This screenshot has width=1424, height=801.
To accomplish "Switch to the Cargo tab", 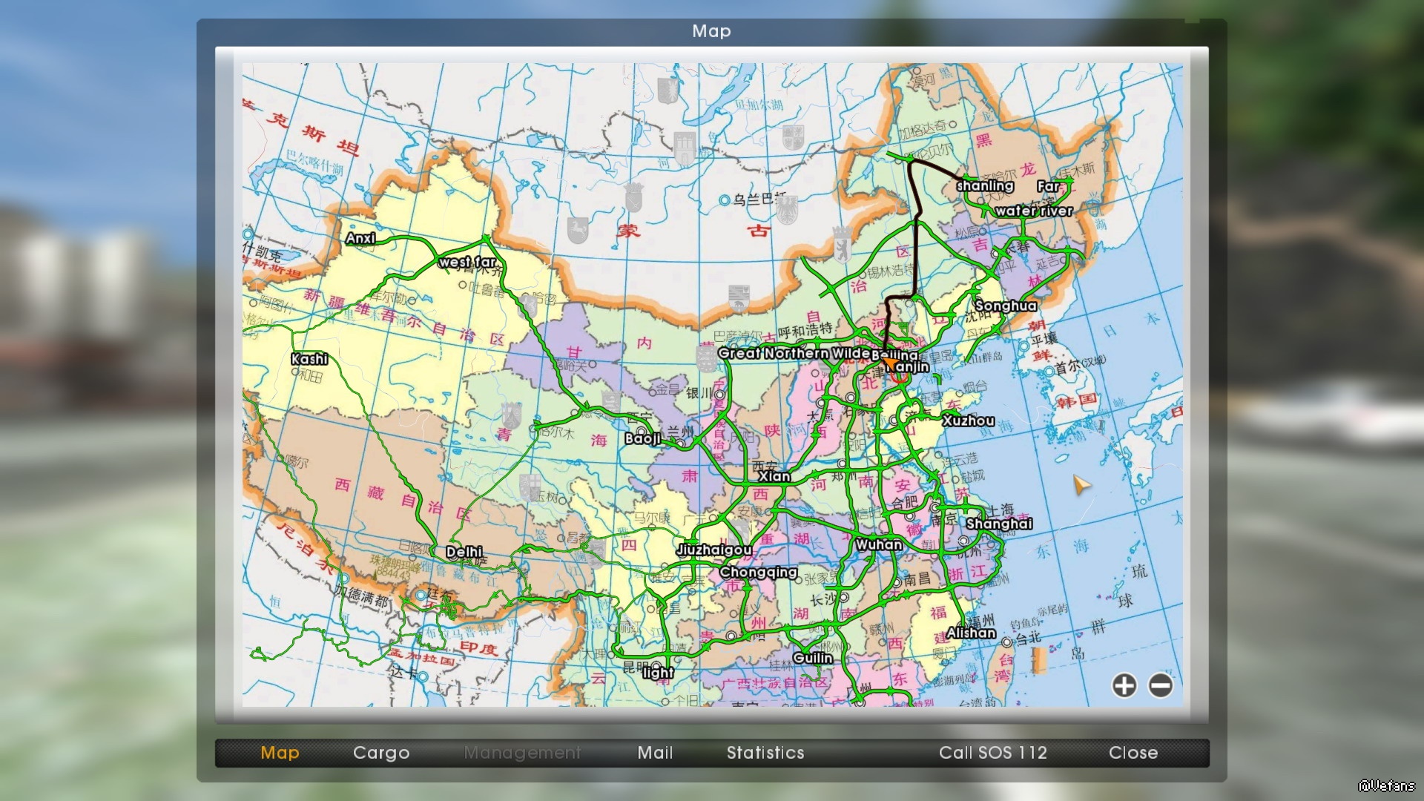I will pyautogui.click(x=381, y=753).
